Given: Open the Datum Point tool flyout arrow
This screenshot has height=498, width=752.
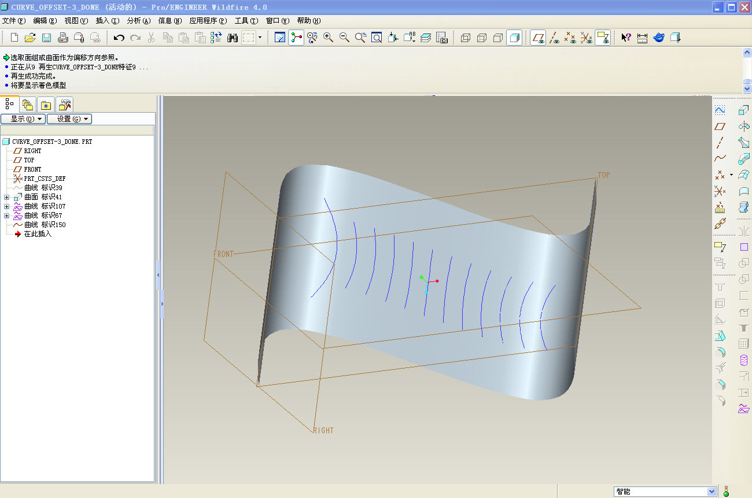Looking at the screenshot, I should [x=731, y=174].
